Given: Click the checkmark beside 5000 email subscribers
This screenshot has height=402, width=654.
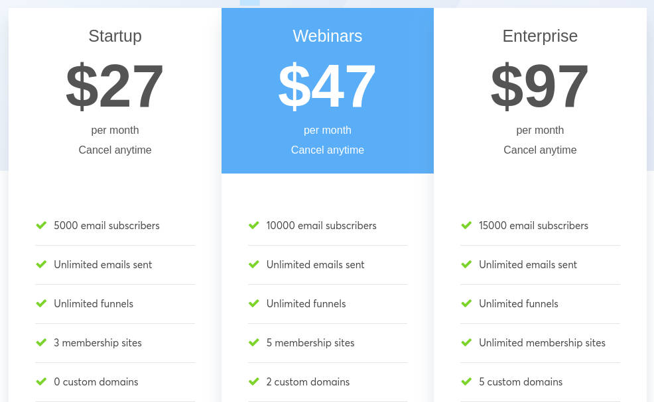Looking at the screenshot, I should click(x=41, y=225).
